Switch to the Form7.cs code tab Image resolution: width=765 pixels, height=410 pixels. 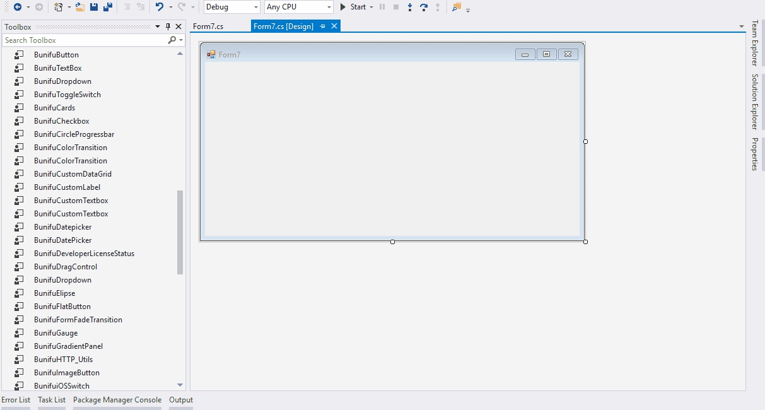tap(208, 26)
